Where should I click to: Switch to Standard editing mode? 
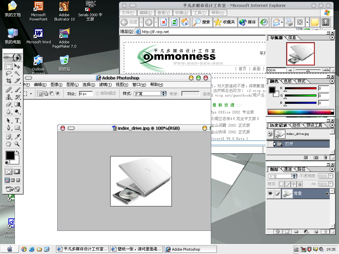pyautogui.click(x=9, y=172)
